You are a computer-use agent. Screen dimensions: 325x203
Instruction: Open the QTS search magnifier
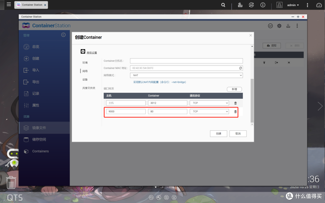click(223, 5)
